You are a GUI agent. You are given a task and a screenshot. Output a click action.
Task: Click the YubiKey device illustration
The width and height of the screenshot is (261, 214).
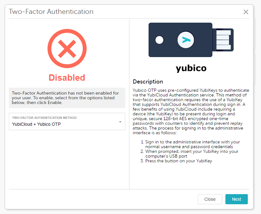coord(191,40)
